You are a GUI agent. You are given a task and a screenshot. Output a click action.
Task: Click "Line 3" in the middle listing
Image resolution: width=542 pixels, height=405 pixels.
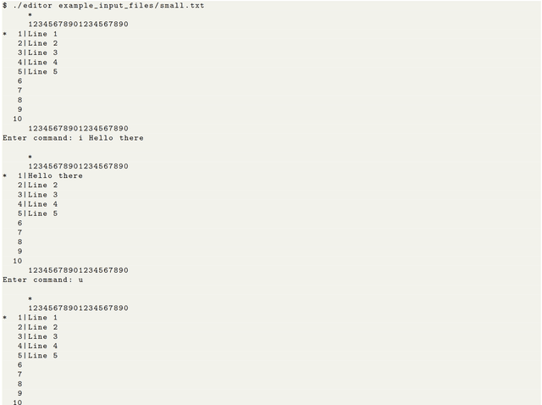click(43, 195)
